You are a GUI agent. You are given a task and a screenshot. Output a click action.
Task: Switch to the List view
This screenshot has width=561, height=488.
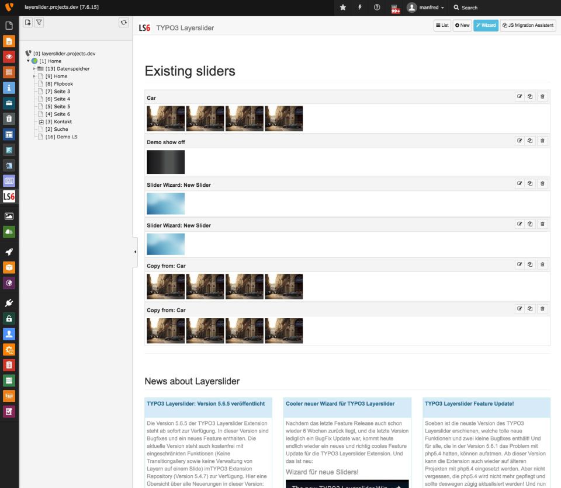pos(442,25)
